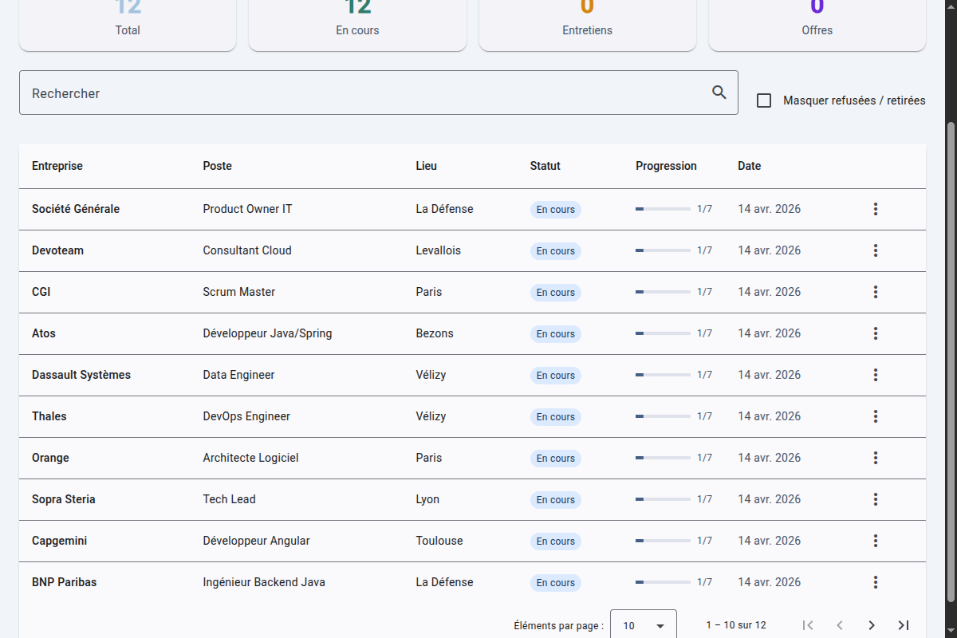Jump to the last page of results
This screenshot has width=957, height=638.
pyautogui.click(x=904, y=625)
